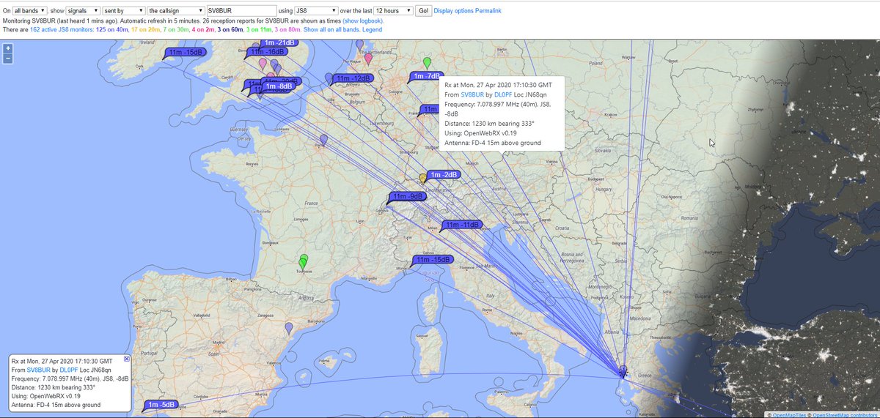Click '162 active JS8 monitors' link
Viewport: 880px width, 418px height.
click(x=62, y=29)
